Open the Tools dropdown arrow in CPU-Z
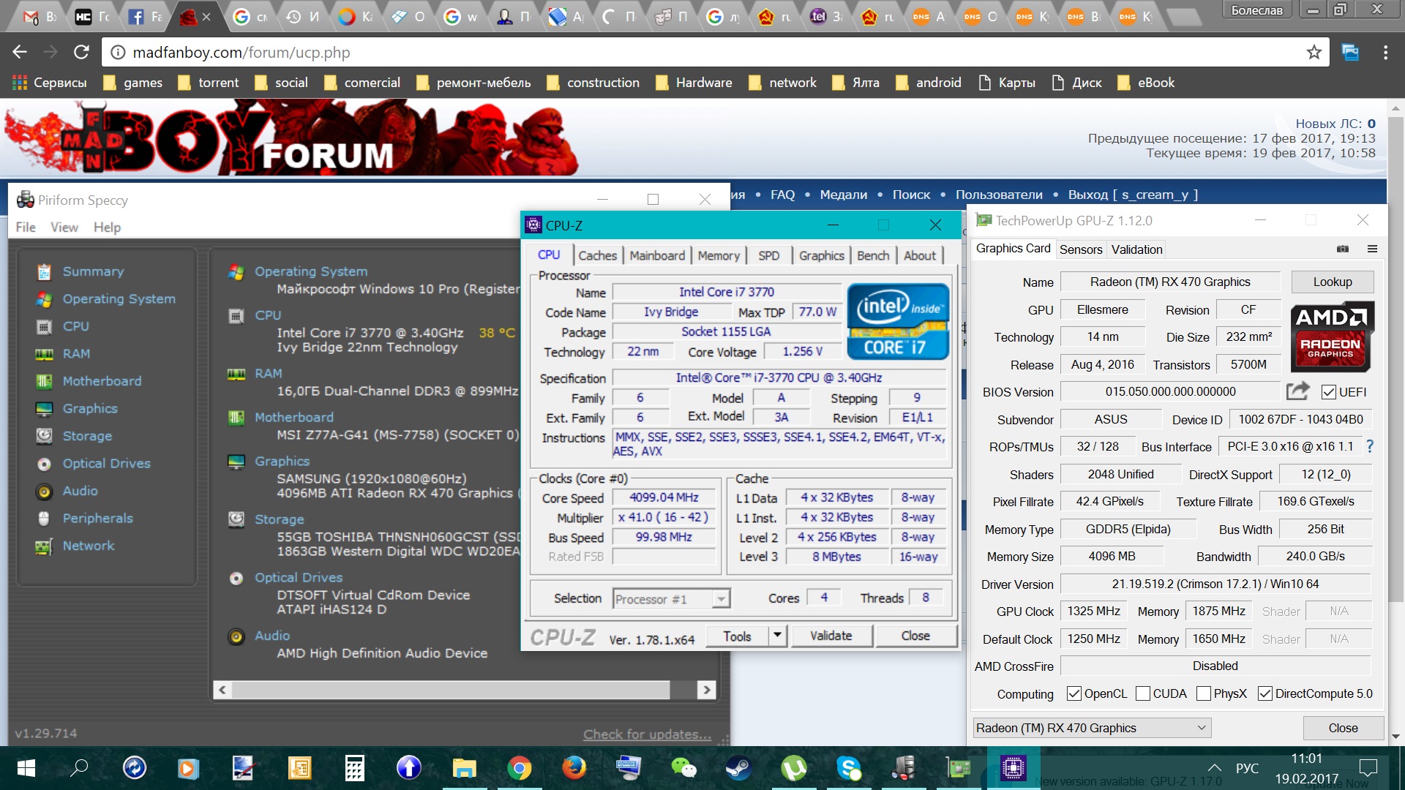 coord(777,636)
